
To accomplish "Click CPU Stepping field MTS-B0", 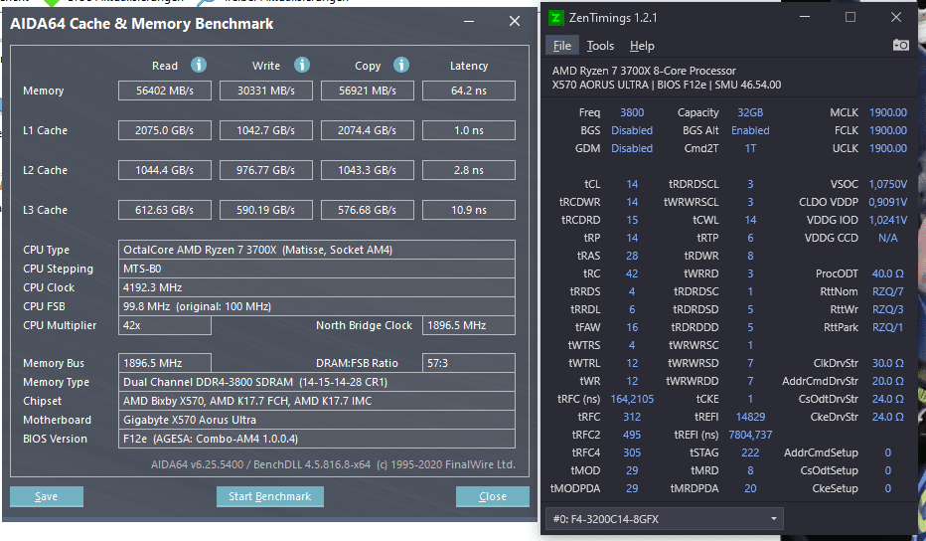I will pyautogui.click(x=317, y=269).
